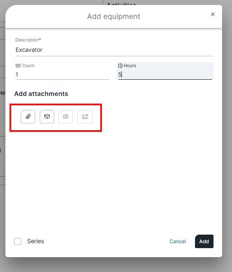Open the 3D cube attachment option
Viewport: 232px width, 272px height.
tap(47, 117)
